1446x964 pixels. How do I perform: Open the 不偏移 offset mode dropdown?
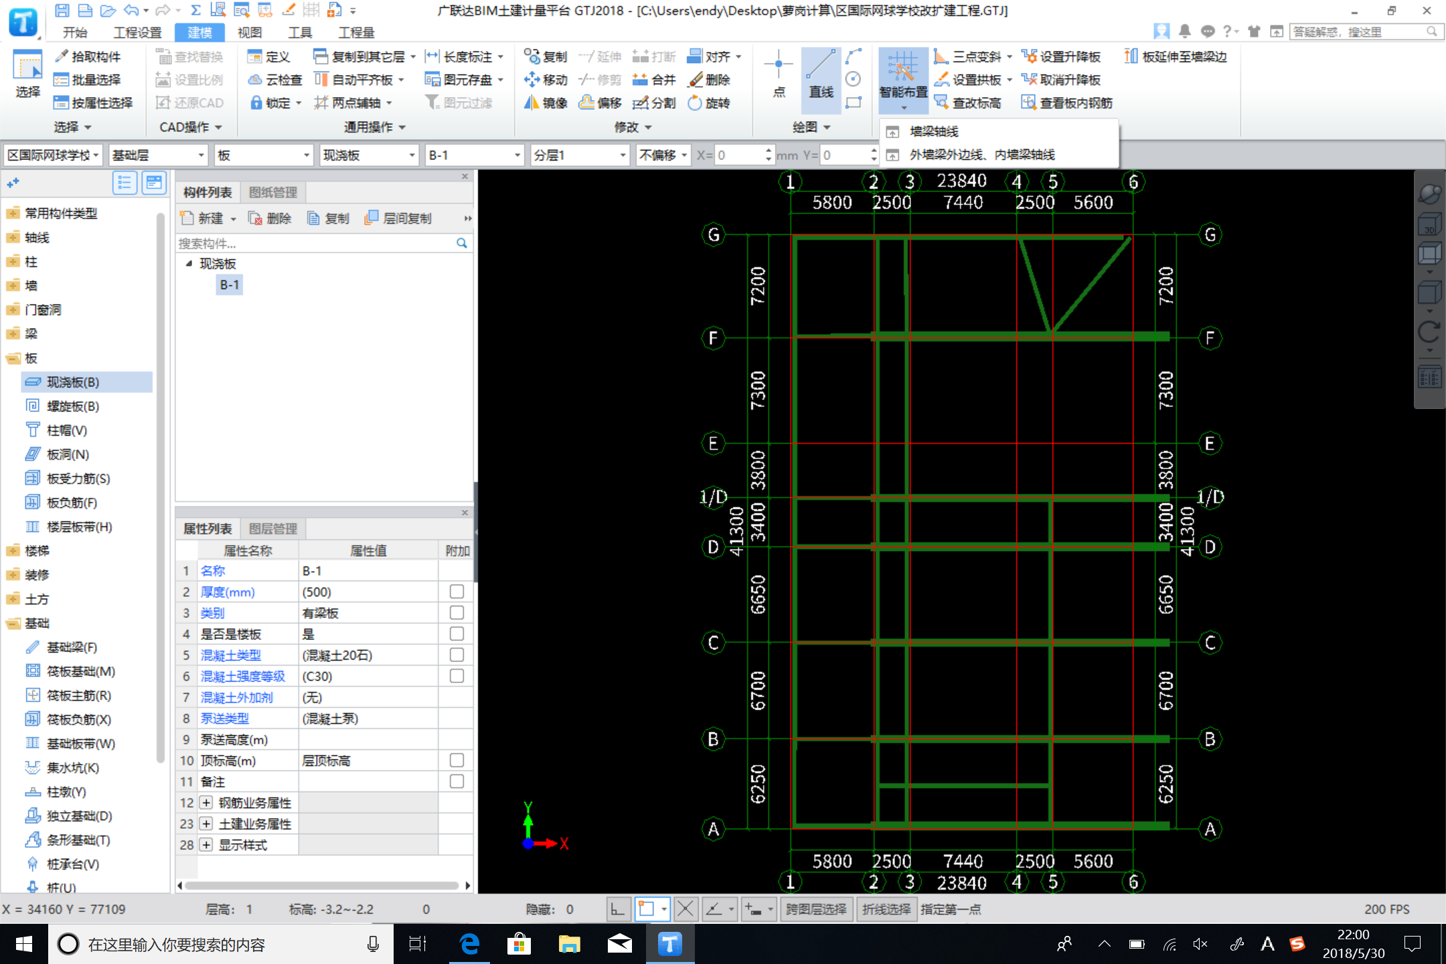pos(663,155)
